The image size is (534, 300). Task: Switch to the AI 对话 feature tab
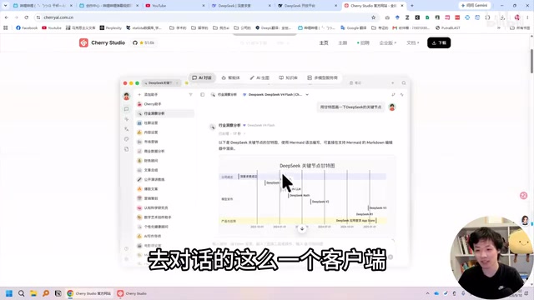[202, 77]
